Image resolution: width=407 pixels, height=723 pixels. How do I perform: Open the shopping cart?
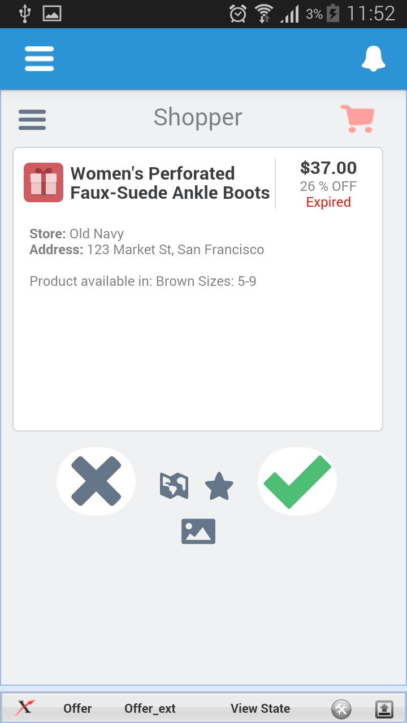tap(357, 119)
